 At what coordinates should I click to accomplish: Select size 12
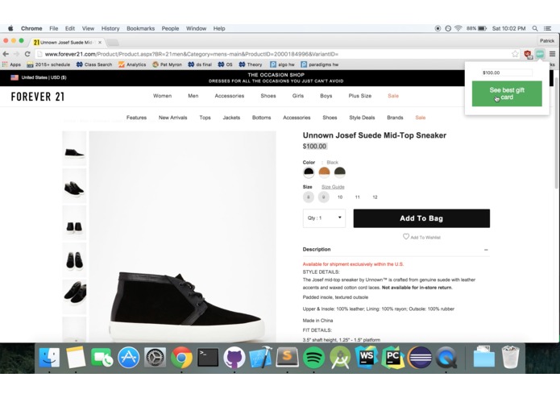pyautogui.click(x=375, y=197)
